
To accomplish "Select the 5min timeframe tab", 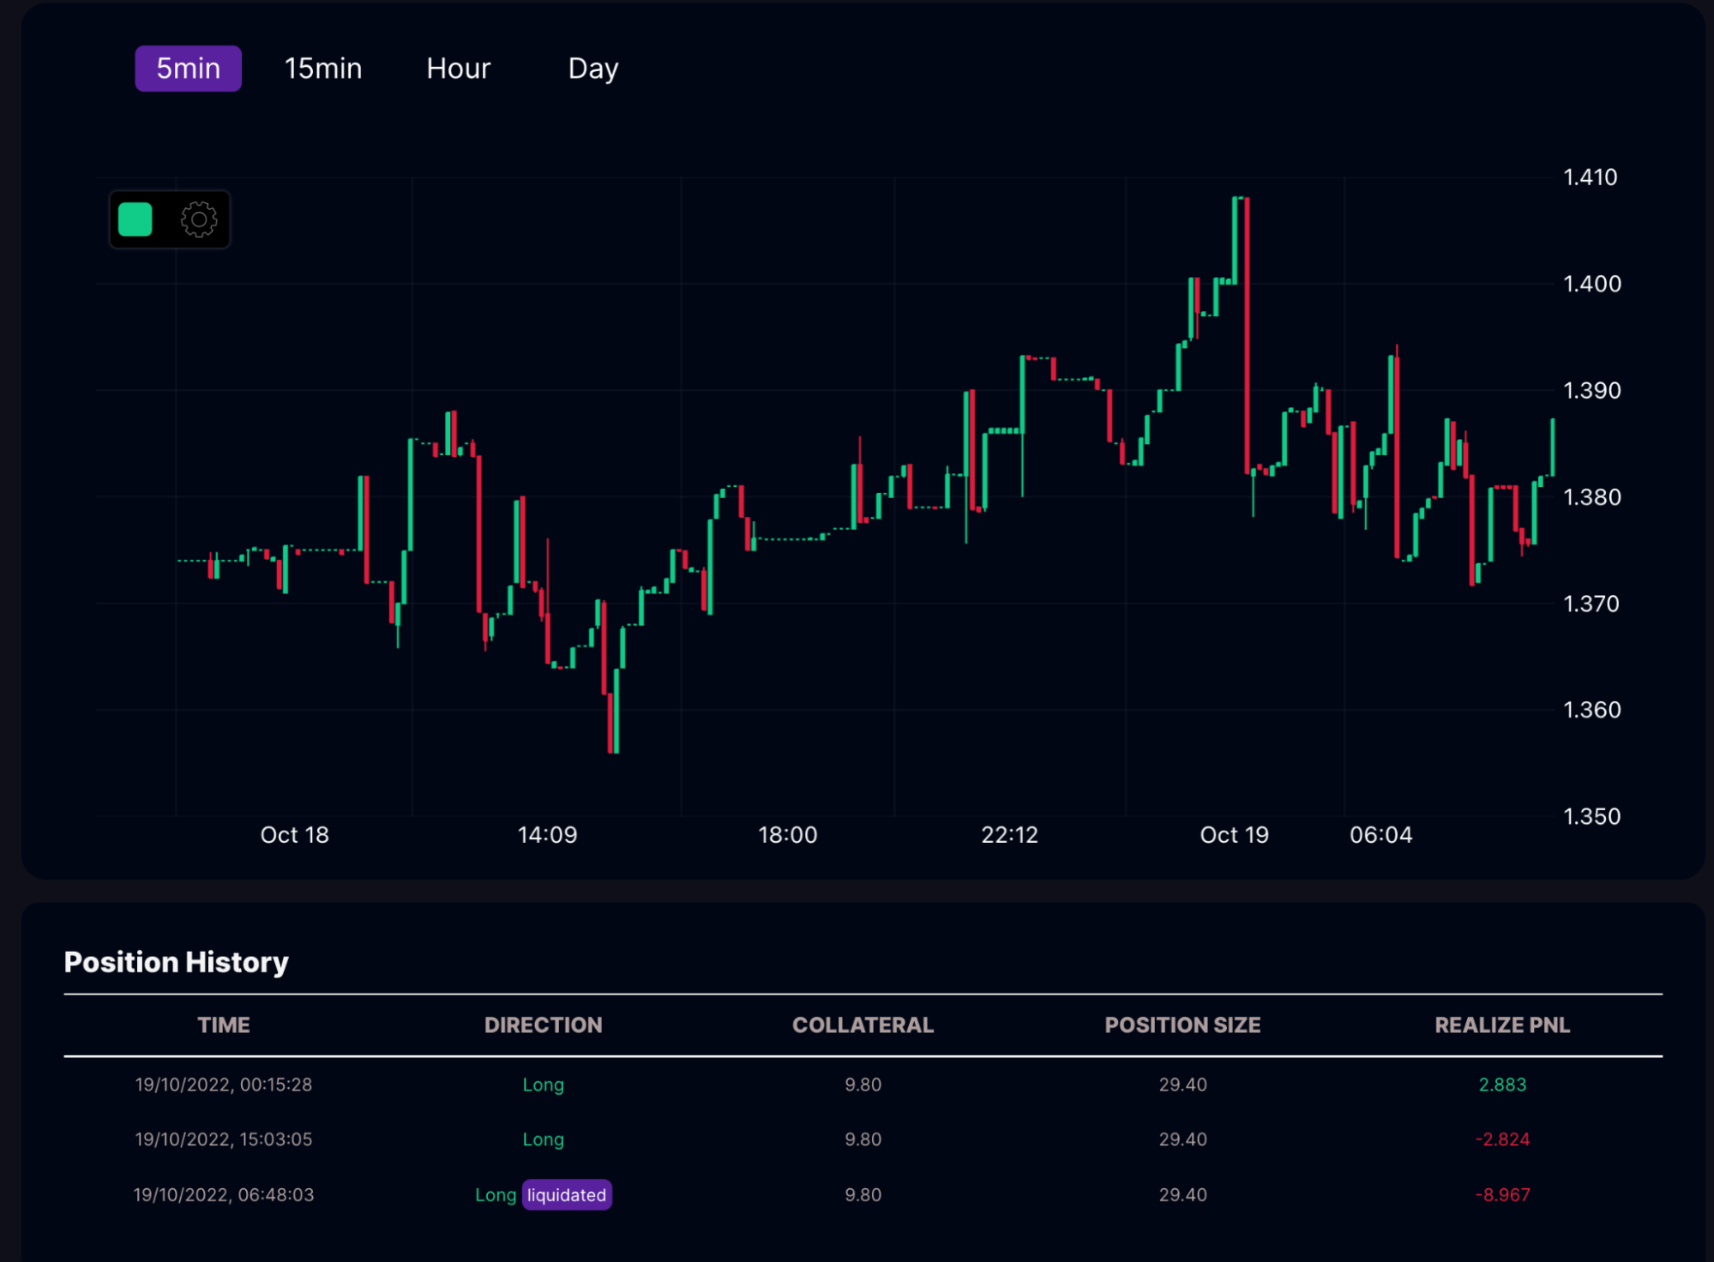I will coord(188,69).
